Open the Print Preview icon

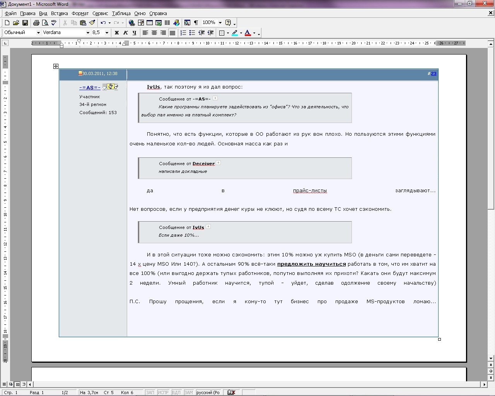pos(45,23)
